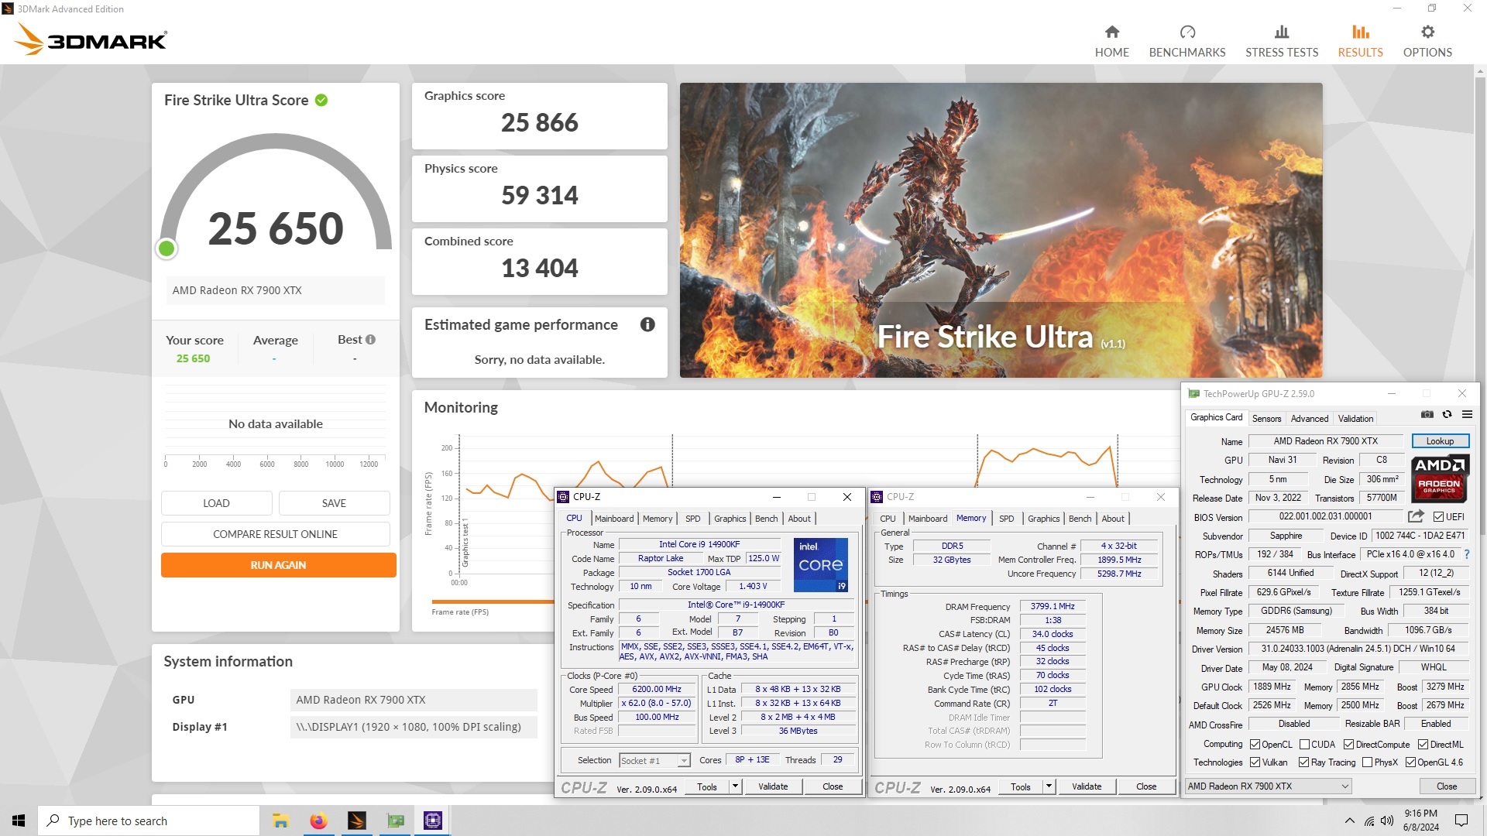
Task: Open Firefox from the taskbar
Action: coord(318,821)
